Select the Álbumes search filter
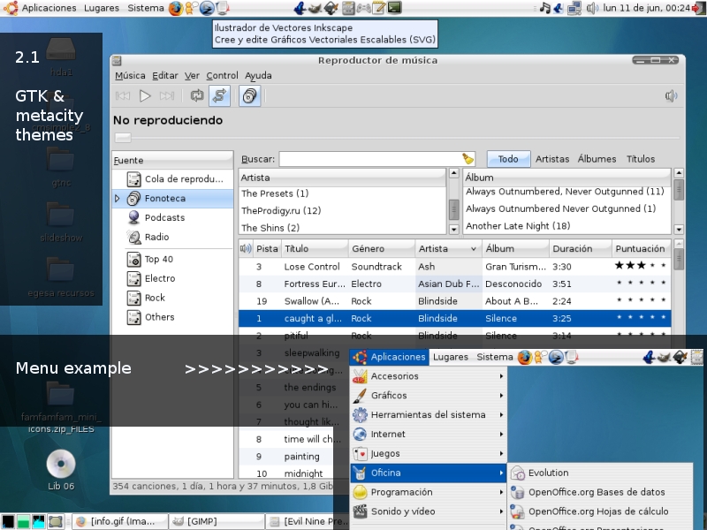This screenshot has width=707, height=530. pos(597,159)
